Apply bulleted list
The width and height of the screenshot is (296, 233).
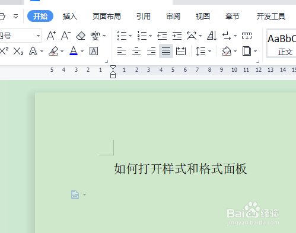(x=122, y=36)
